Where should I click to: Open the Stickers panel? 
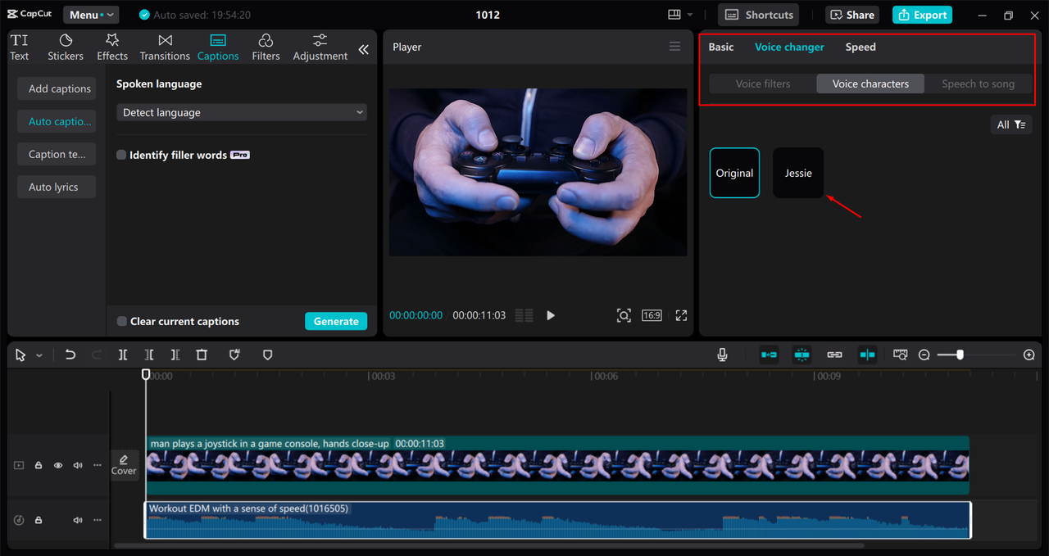click(x=66, y=47)
